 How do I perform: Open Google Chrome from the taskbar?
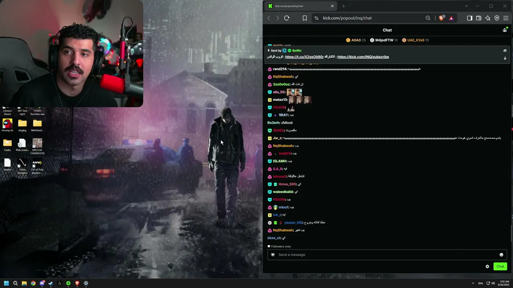tap(33, 283)
